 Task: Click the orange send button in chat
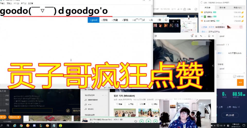coord(240,83)
